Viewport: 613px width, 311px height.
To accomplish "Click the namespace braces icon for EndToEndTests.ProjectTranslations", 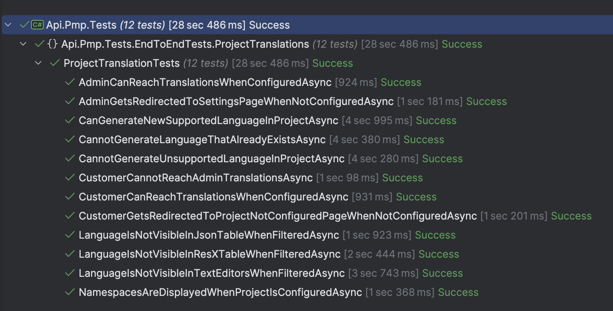I will pos(52,44).
